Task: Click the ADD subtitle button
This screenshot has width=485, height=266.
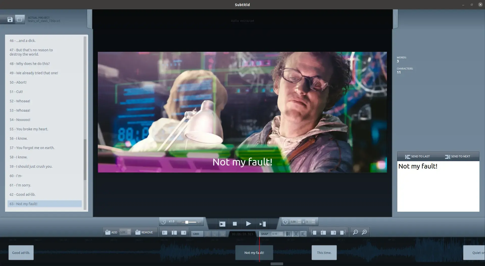Action: pos(111,232)
